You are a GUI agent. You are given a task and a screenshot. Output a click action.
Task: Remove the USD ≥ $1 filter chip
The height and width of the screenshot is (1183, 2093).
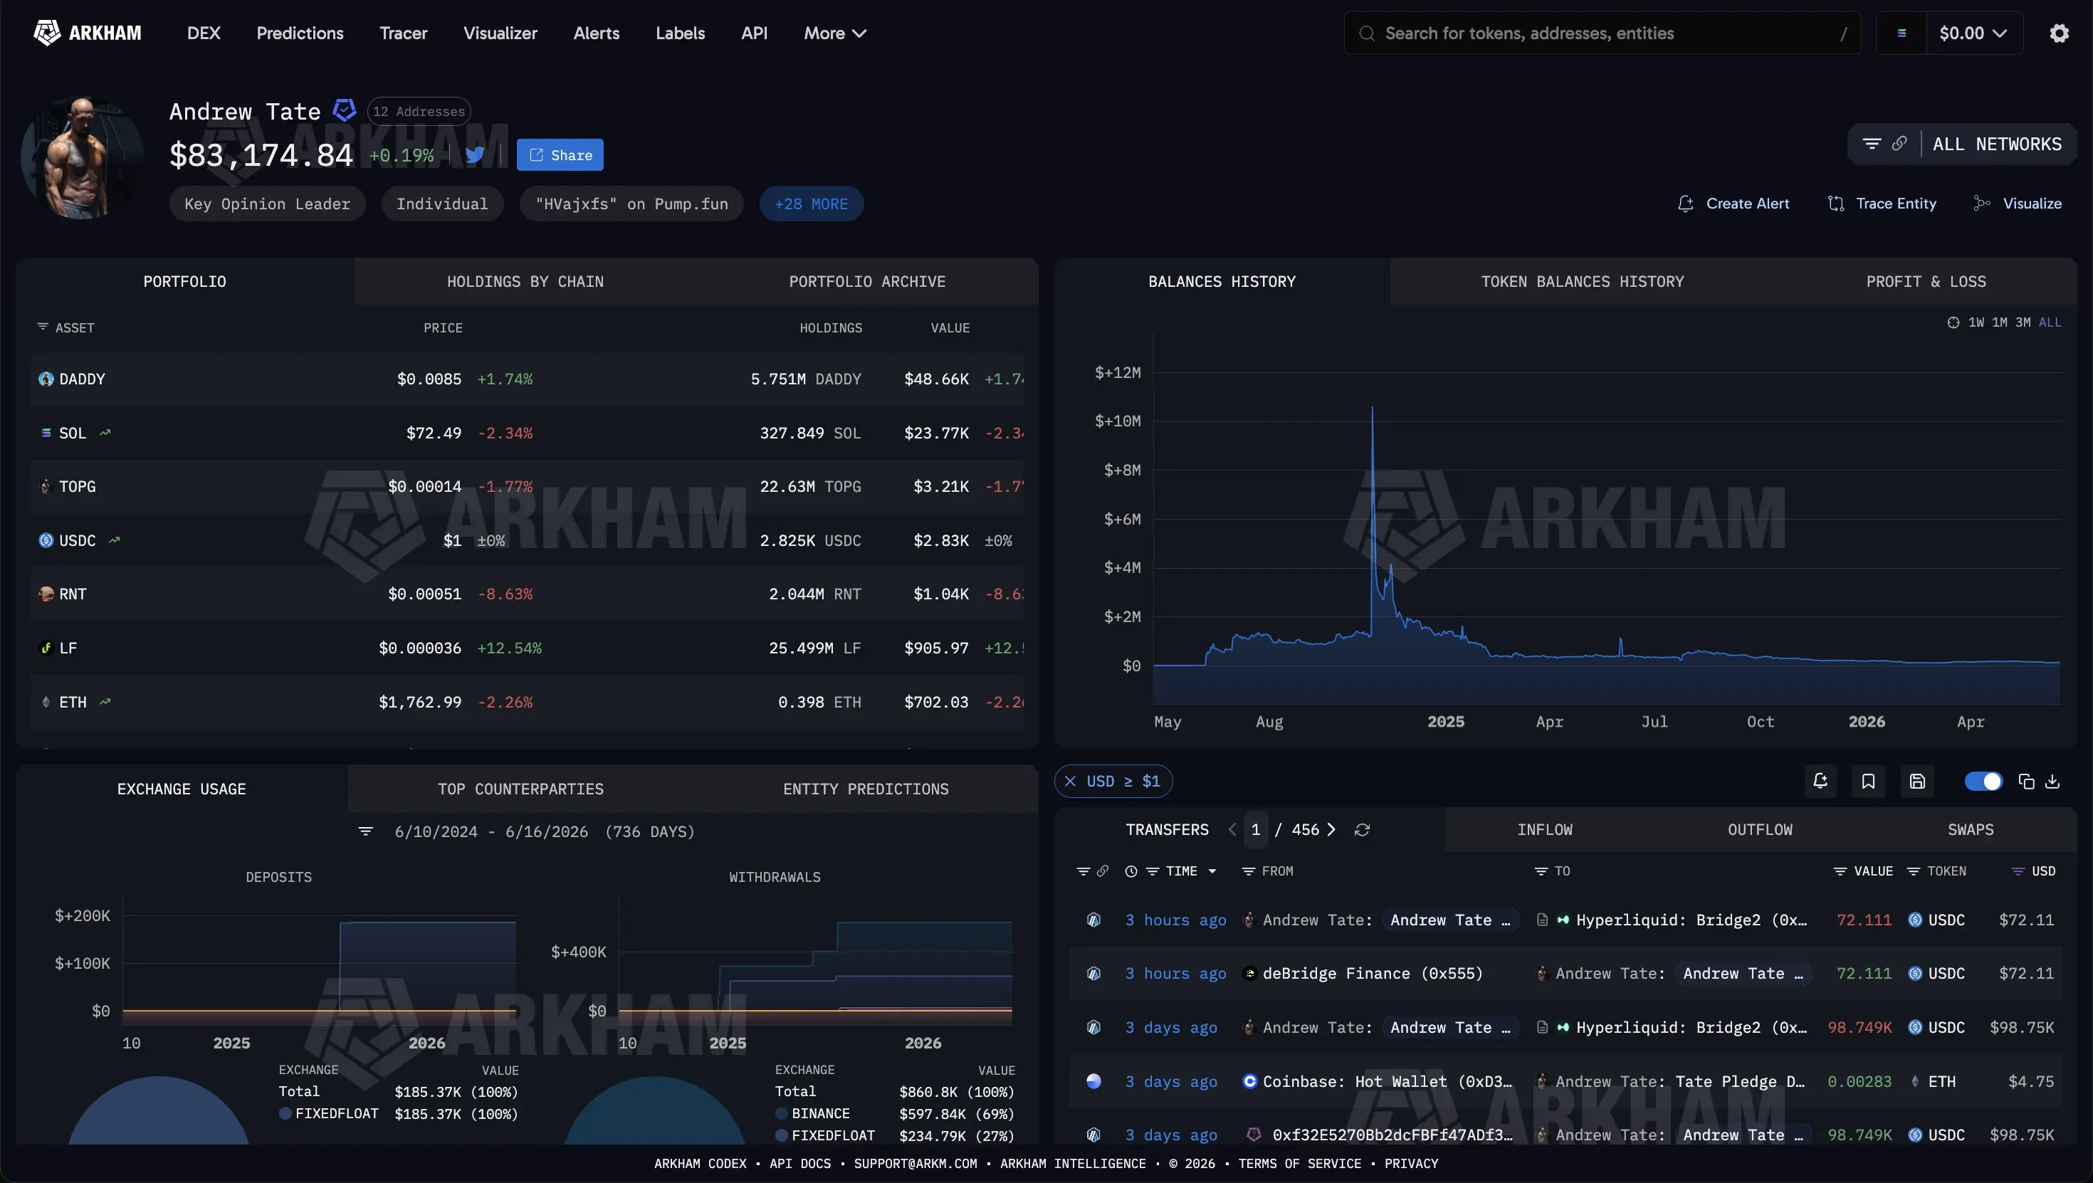tap(1070, 782)
